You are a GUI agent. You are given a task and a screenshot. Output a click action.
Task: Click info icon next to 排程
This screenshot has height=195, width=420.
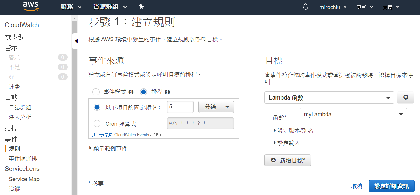(167, 92)
